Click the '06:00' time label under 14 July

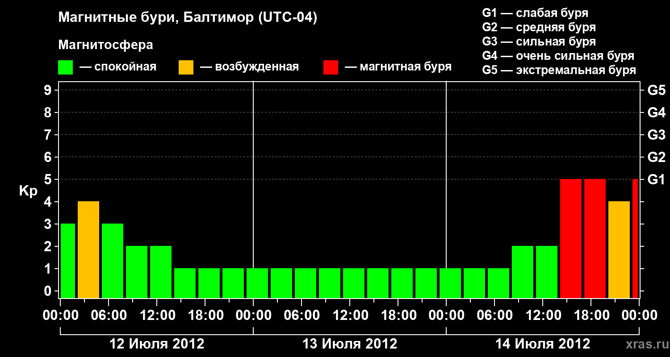coord(494,315)
